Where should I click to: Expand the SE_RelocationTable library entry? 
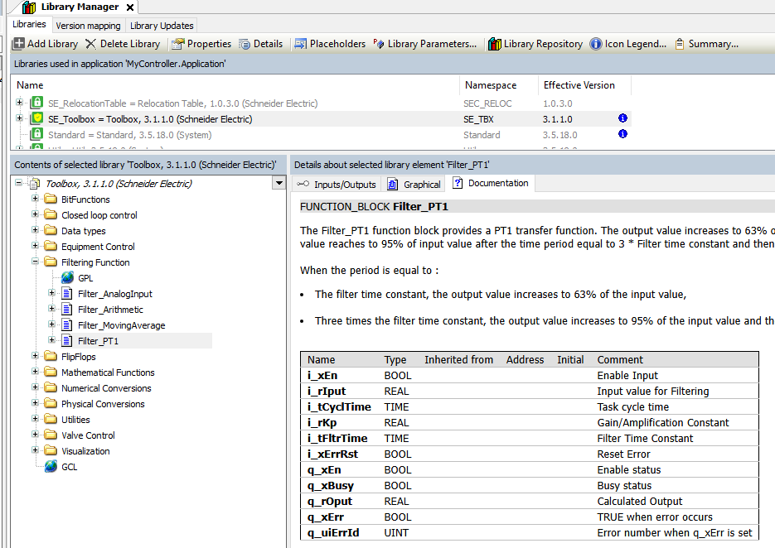(x=19, y=103)
